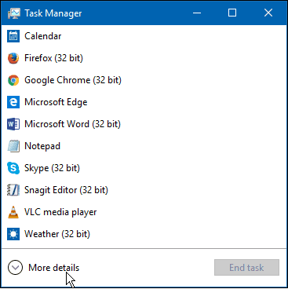The image size is (288, 289).
Task: Click the VLC media player cone icon
Action: (x=13, y=212)
